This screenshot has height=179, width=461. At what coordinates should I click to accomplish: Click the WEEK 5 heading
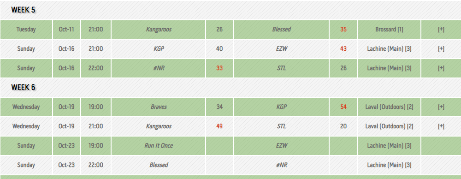(x=23, y=10)
